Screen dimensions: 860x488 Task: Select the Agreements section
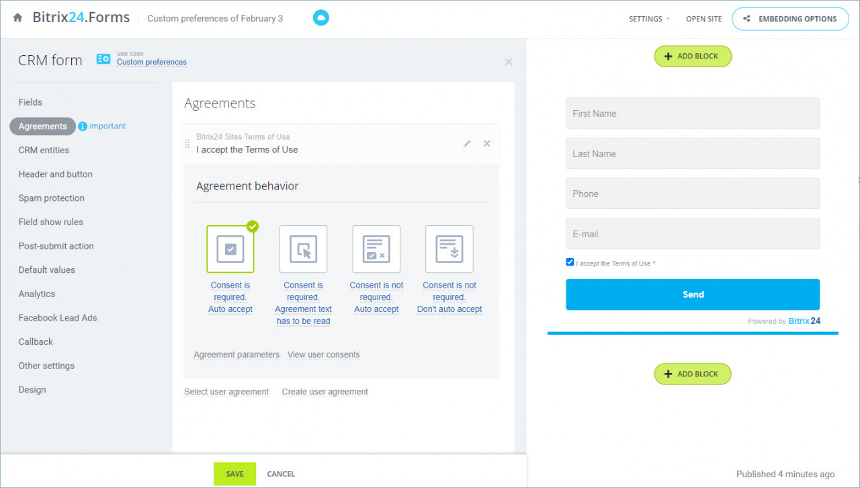click(x=43, y=126)
